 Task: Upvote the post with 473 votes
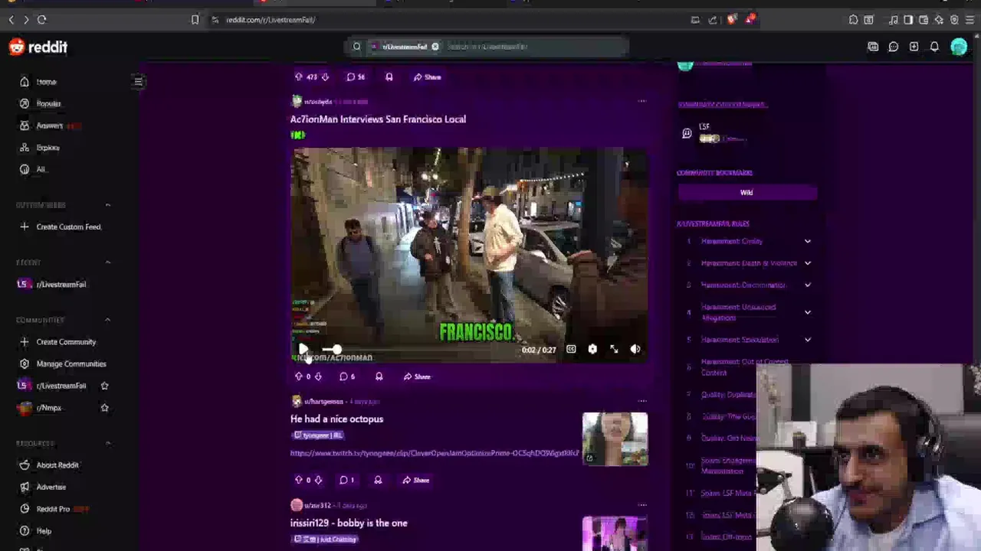click(298, 77)
